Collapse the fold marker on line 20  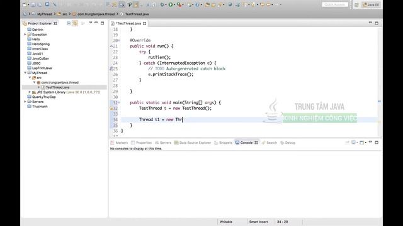(x=119, y=40)
